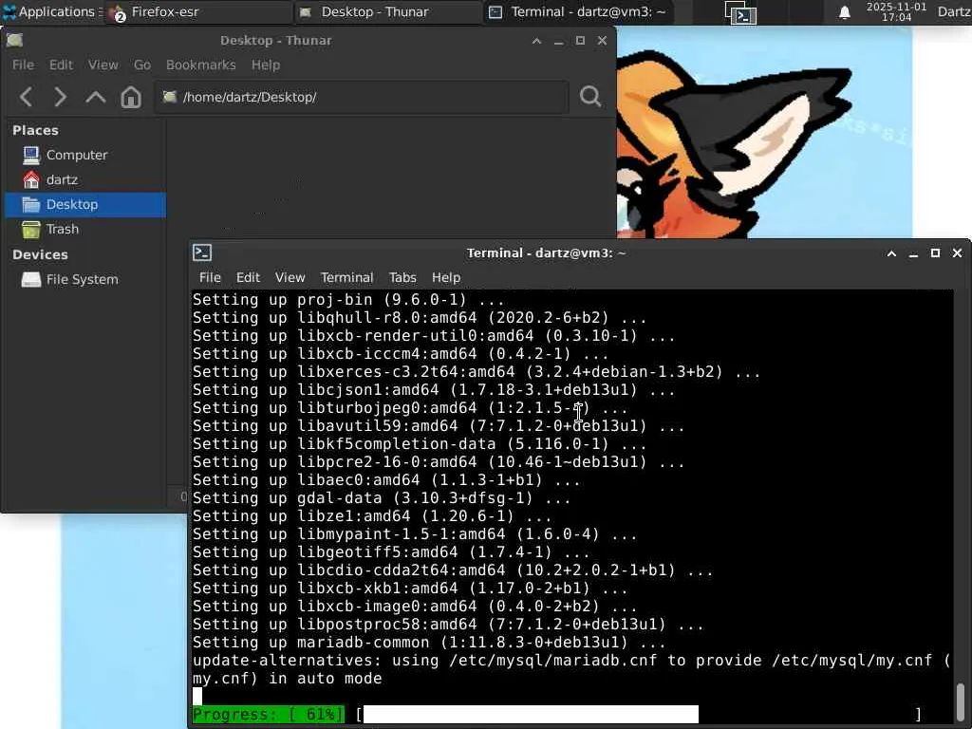
Task: Click the Trash bin icon in sidebar
Action: tap(31, 230)
